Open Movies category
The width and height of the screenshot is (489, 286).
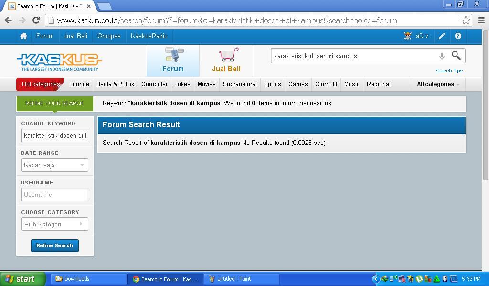click(206, 84)
